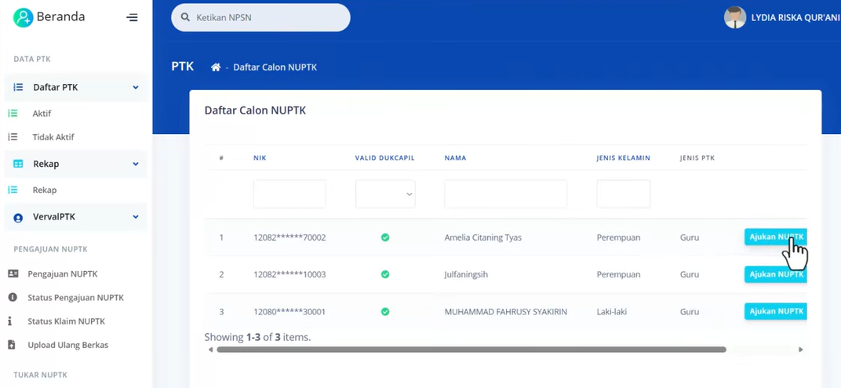This screenshot has height=388, width=841.
Task: Open the Tidak Aktif PTK list
Action: point(53,137)
